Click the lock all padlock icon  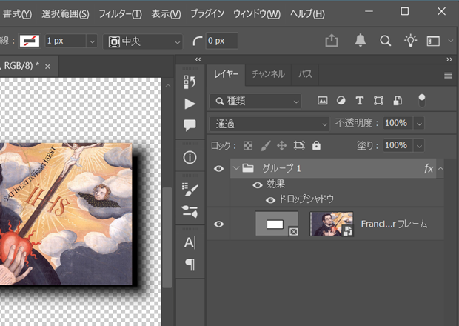[317, 145]
